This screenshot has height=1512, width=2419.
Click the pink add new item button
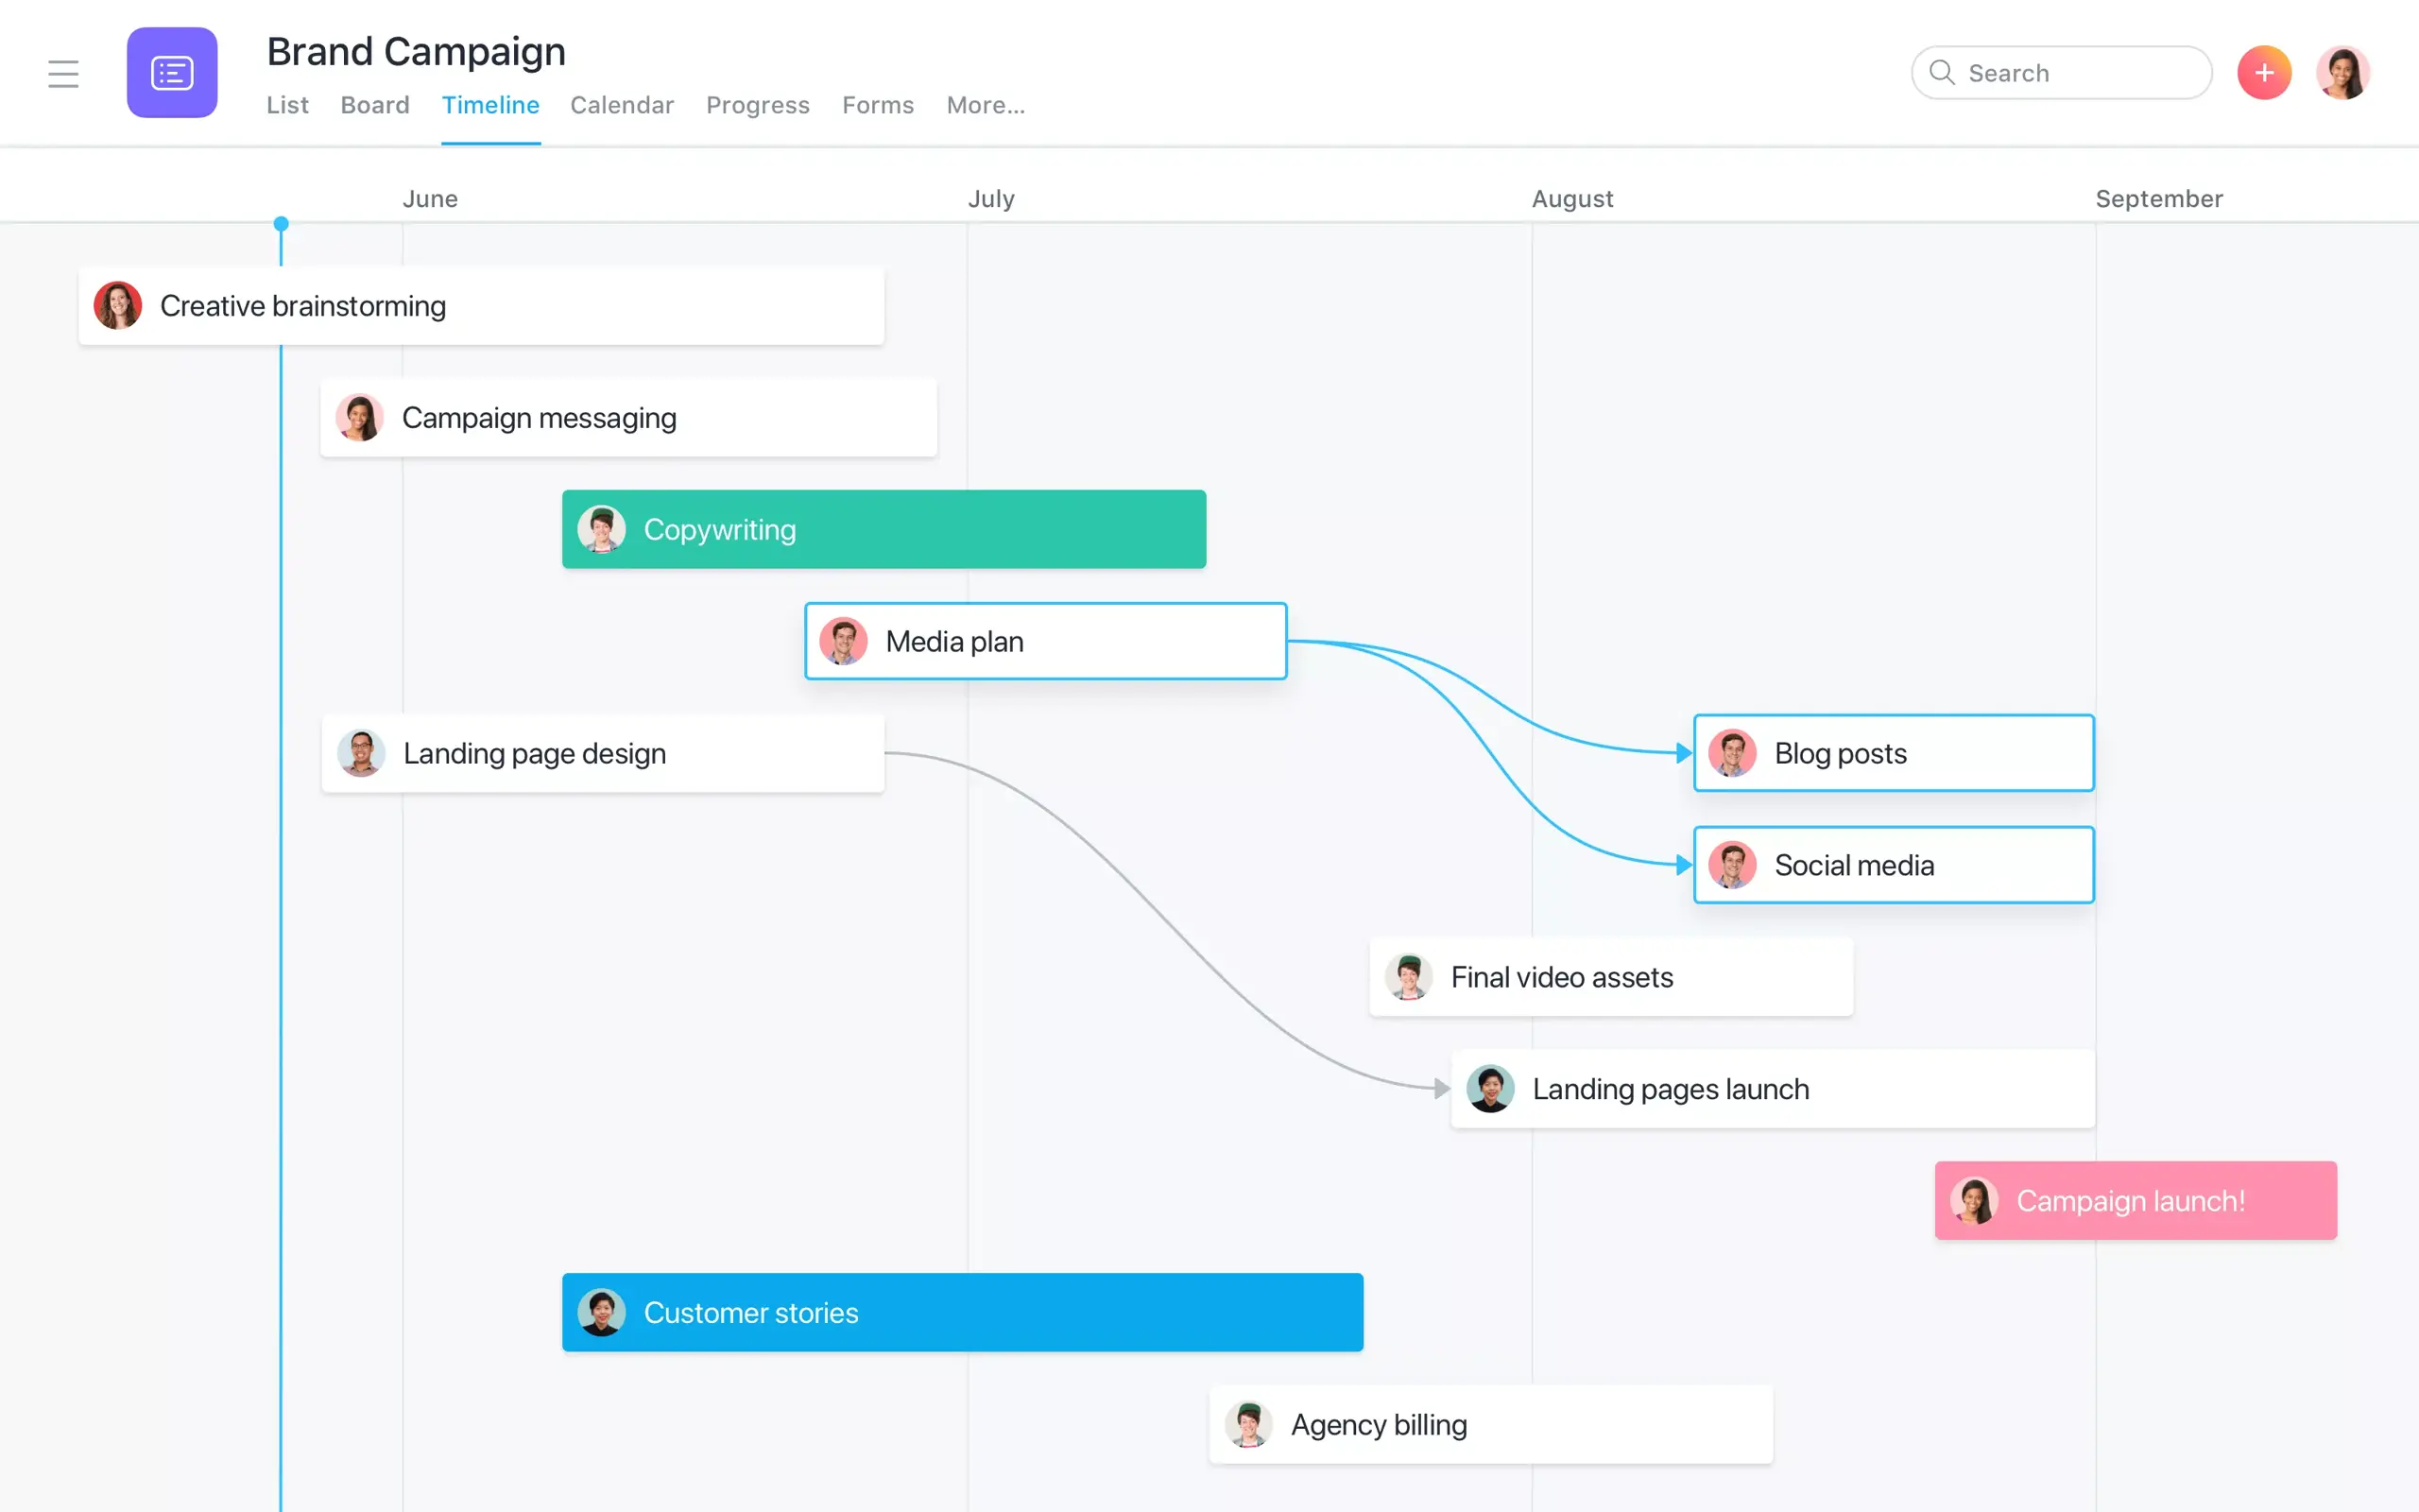2264,73
